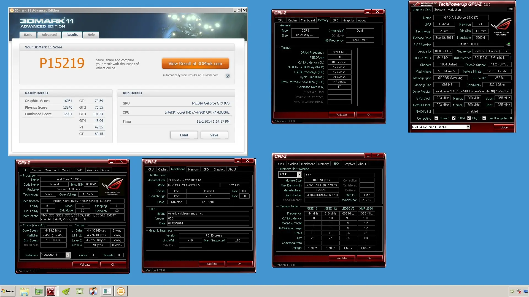Click the blue display tray icon

coord(525,291)
